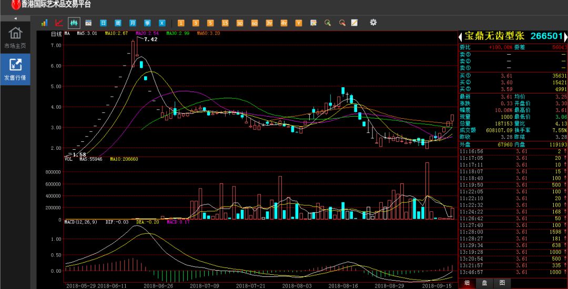Viewport: 568px width, 289px height.
Task: Select the 5-minute period button
Action: (x=210, y=23)
